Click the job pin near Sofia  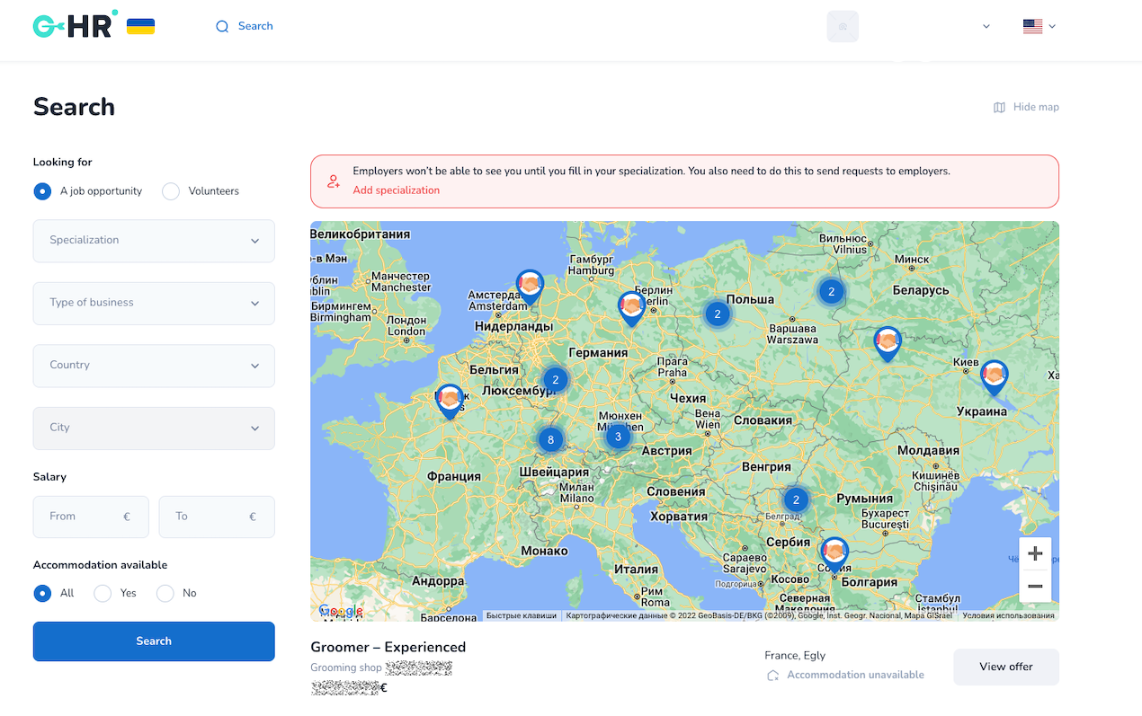[x=834, y=553]
